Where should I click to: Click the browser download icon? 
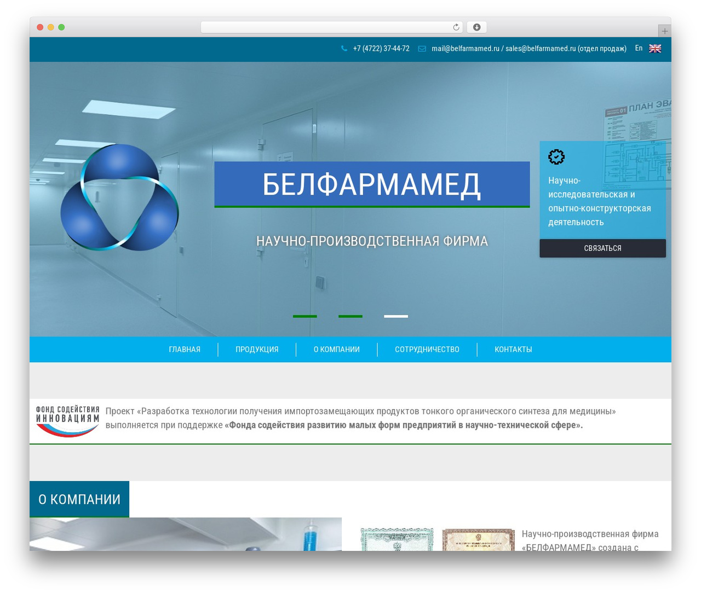click(x=477, y=27)
